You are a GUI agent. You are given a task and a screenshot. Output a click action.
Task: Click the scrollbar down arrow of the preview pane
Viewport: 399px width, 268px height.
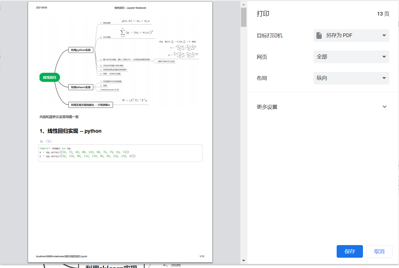click(244, 260)
